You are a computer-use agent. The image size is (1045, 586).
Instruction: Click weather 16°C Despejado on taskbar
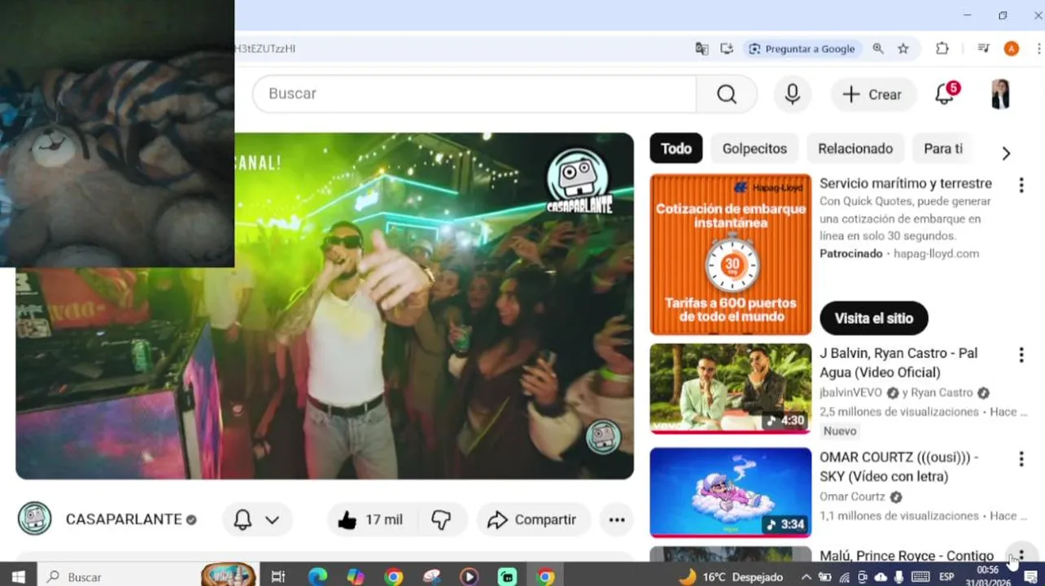tap(732, 576)
